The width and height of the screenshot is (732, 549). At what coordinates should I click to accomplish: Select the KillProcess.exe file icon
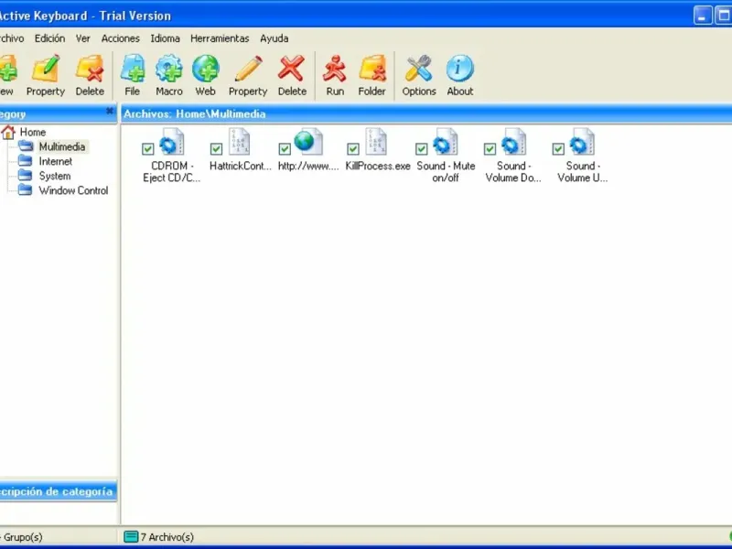coord(376,142)
